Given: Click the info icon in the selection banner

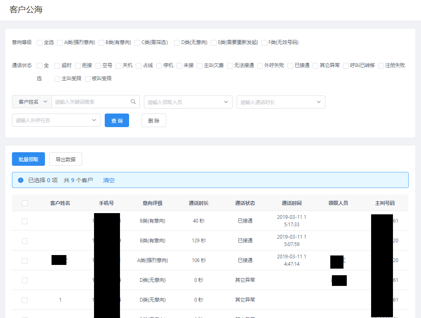Looking at the screenshot, I should pyautogui.click(x=21, y=180).
